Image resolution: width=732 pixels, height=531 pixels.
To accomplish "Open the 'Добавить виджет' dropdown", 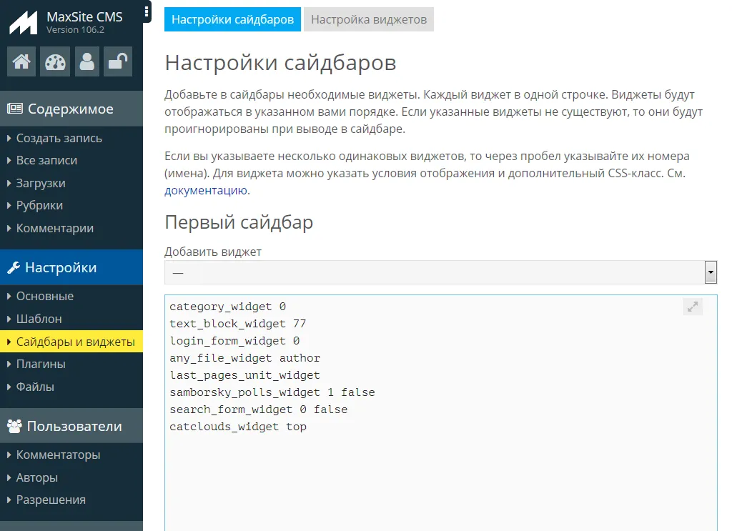I will point(440,272).
